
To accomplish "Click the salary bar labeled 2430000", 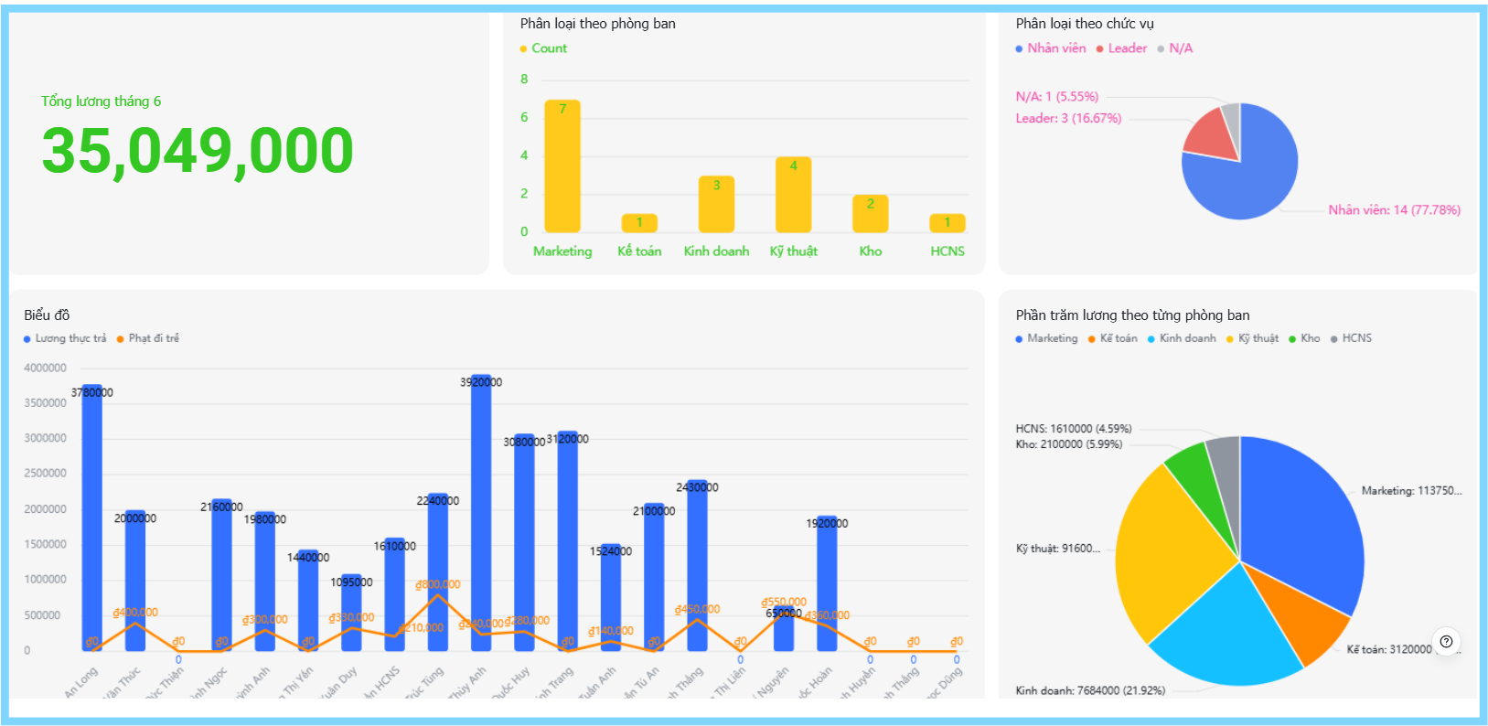I will click(697, 565).
